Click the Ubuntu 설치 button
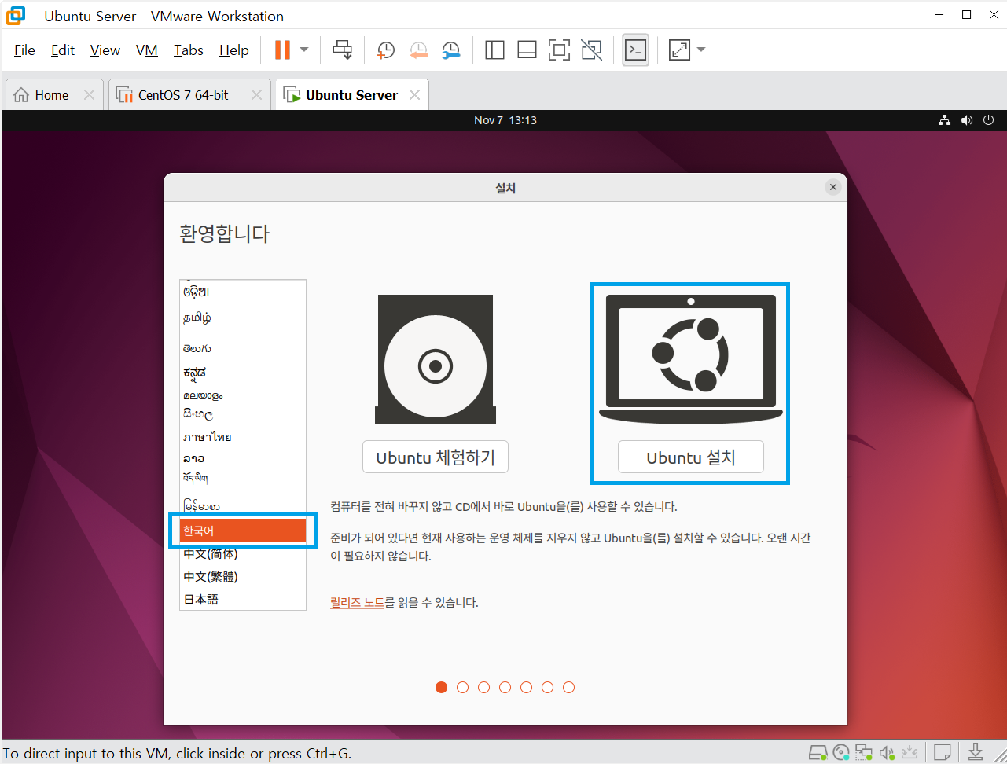The height and width of the screenshot is (764, 1007). (691, 457)
